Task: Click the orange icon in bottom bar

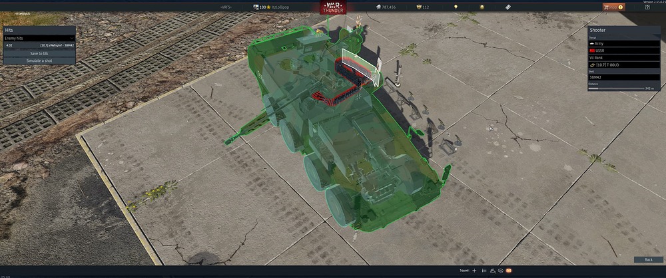Action: (x=509, y=271)
